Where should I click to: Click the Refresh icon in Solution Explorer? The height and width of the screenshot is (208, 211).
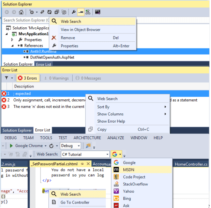[49, 12]
